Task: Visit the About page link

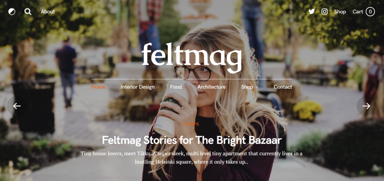Action: (x=48, y=12)
